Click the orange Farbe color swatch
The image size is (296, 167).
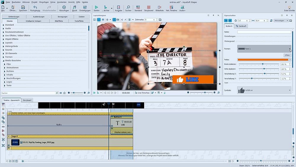pos(263,60)
